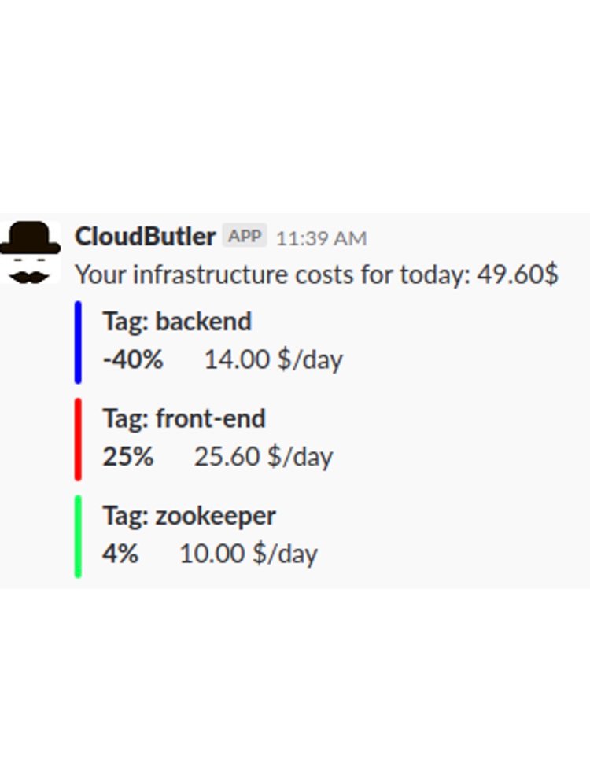Select the infrastructure costs for today message text
The height and width of the screenshot is (762, 590).
pos(316,274)
